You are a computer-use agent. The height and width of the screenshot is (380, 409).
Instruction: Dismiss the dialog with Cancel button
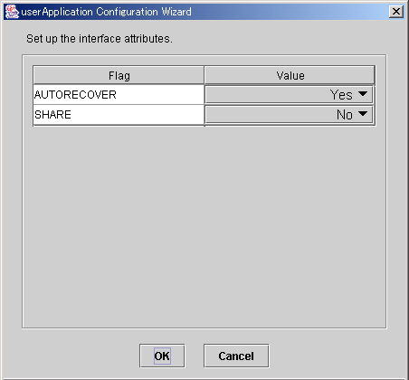(236, 356)
